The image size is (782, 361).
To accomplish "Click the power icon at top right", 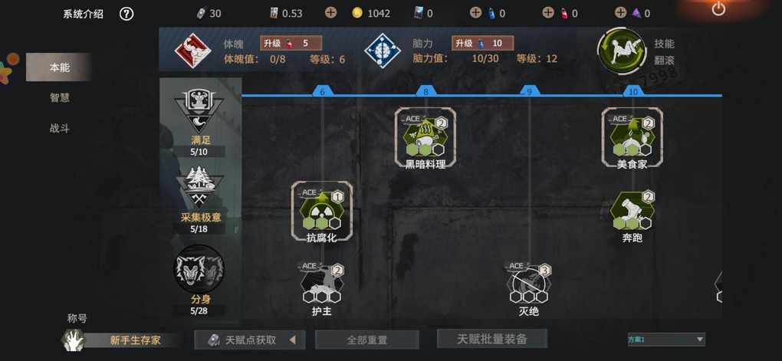I will [x=718, y=8].
